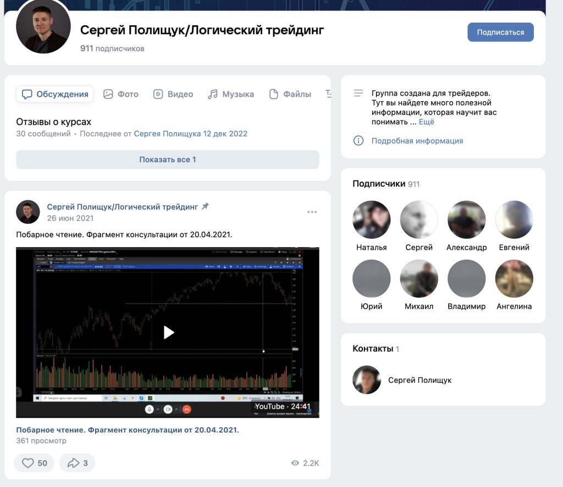
Task: Click the info circle icon
Action: (x=358, y=140)
